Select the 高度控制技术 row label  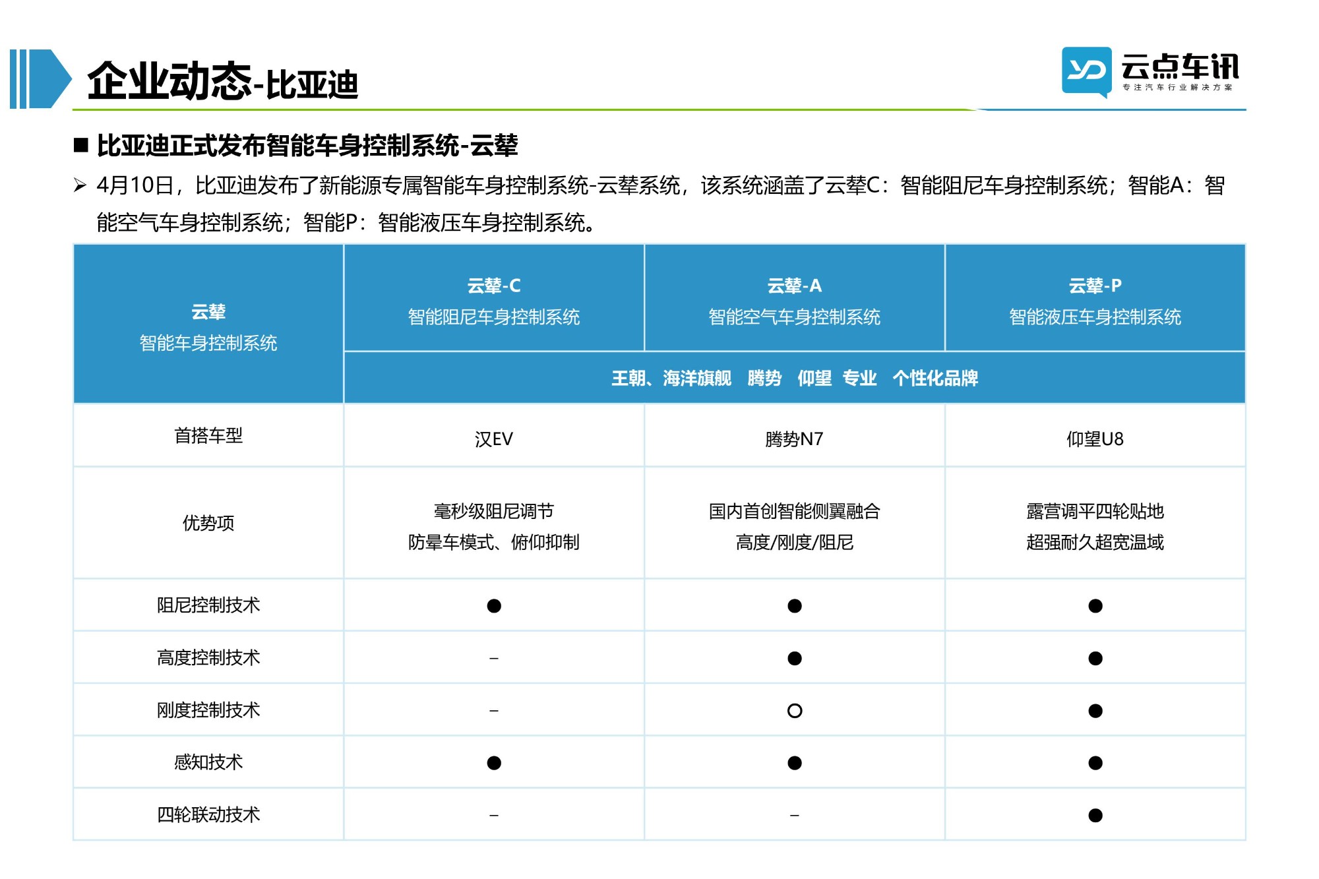(x=208, y=657)
